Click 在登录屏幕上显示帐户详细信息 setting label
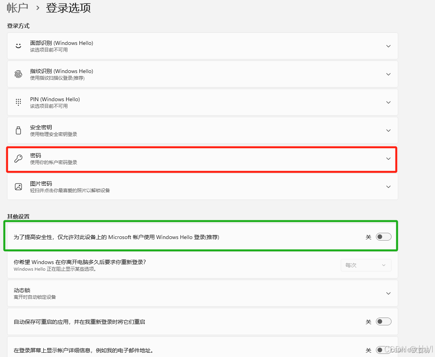This screenshot has height=357, width=435. coord(83,350)
